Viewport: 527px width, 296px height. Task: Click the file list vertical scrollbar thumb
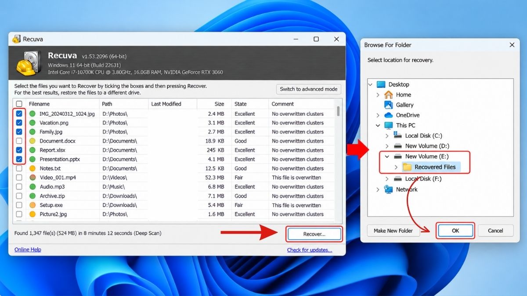(338, 111)
